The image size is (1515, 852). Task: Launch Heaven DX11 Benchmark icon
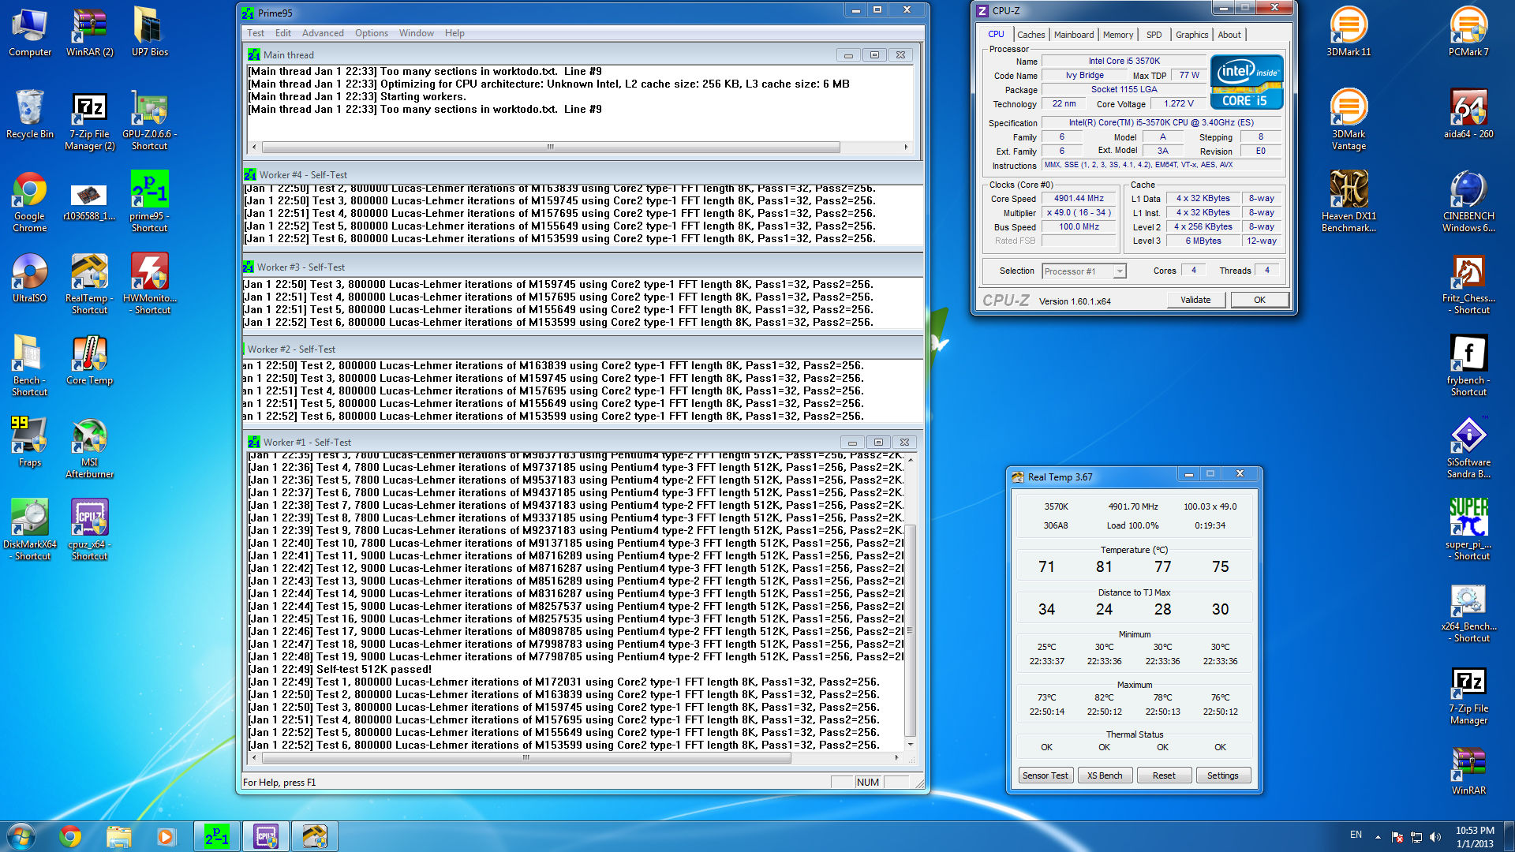pos(1349,203)
